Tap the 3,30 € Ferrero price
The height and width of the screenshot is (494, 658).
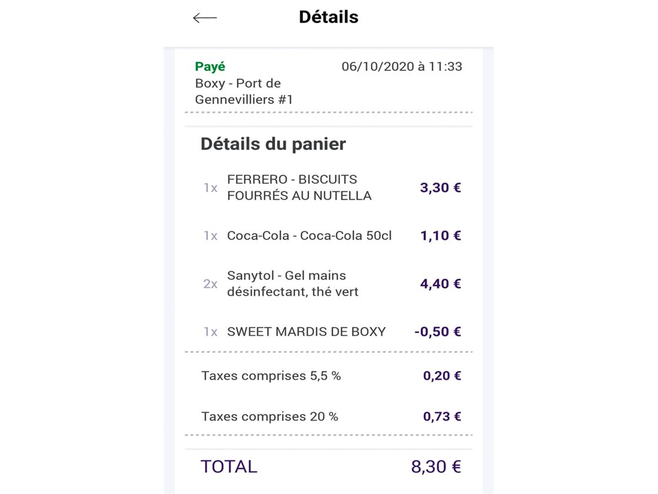[x=441, y=187]
